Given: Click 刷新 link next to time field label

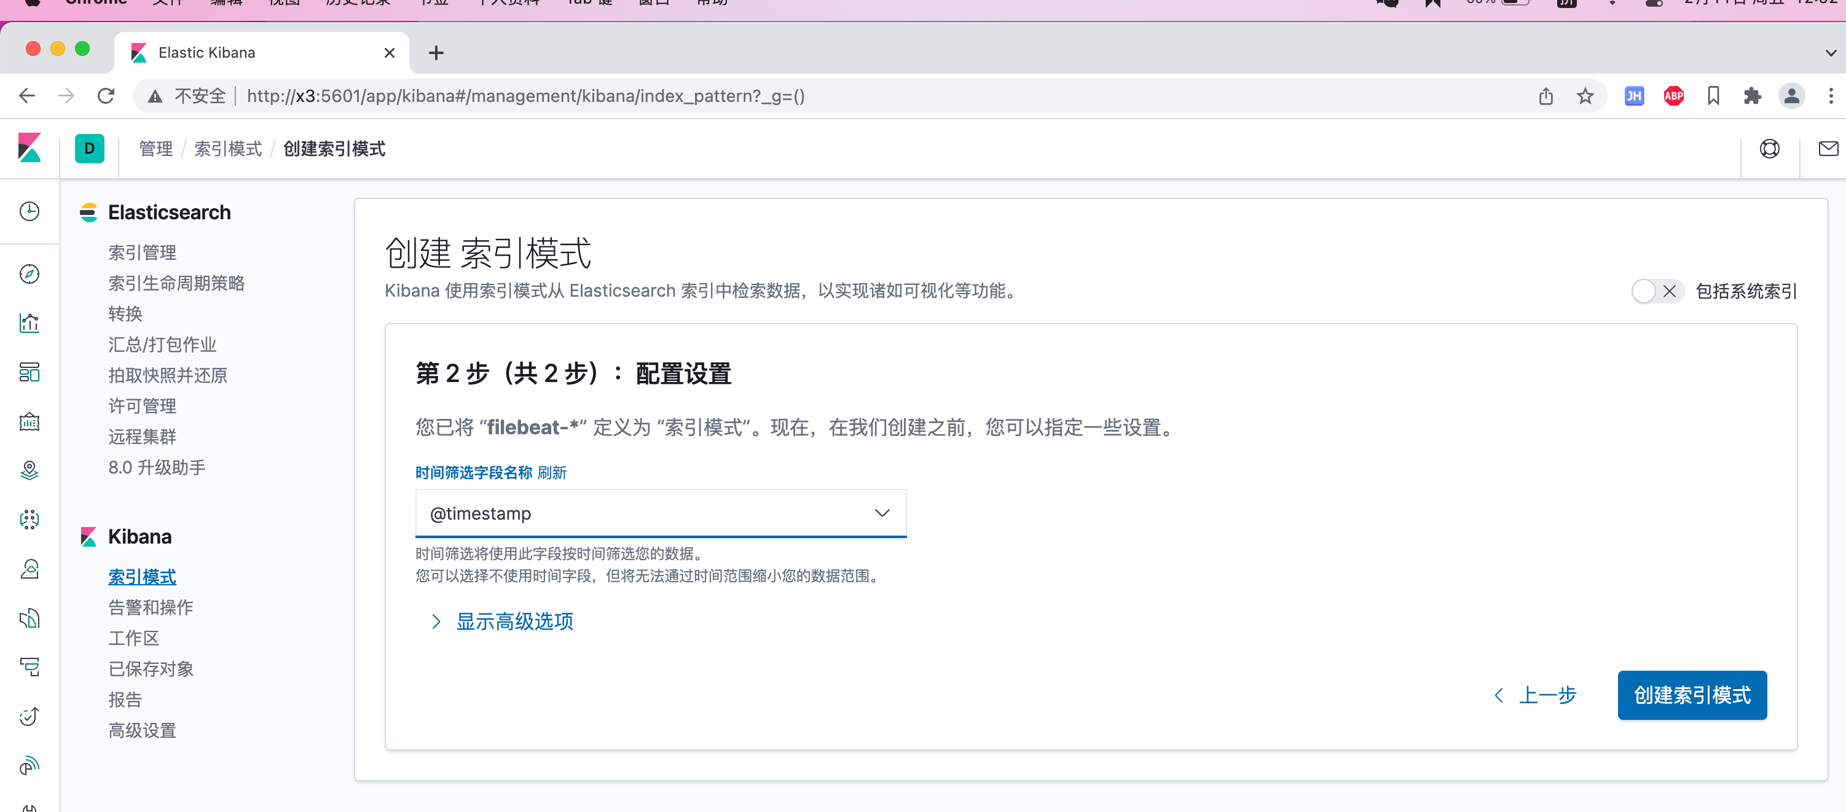Looking at the screenshot, I should click(x=552, y=472).
